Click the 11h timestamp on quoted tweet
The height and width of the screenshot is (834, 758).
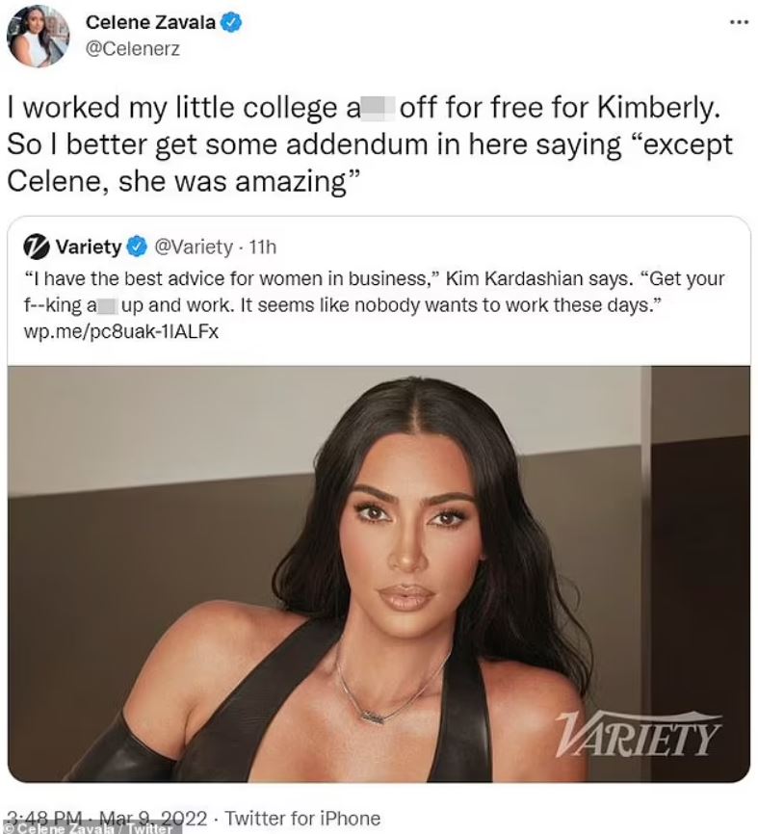point(263,248)
